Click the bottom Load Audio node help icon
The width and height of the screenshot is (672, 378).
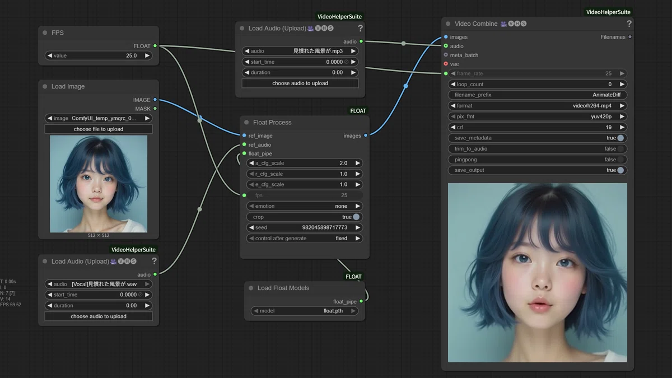(154, 262)
